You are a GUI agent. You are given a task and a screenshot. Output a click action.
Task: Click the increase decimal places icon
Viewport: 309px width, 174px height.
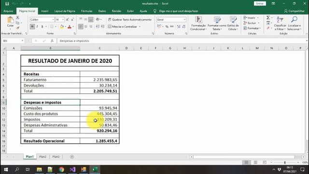pos(179,27)
